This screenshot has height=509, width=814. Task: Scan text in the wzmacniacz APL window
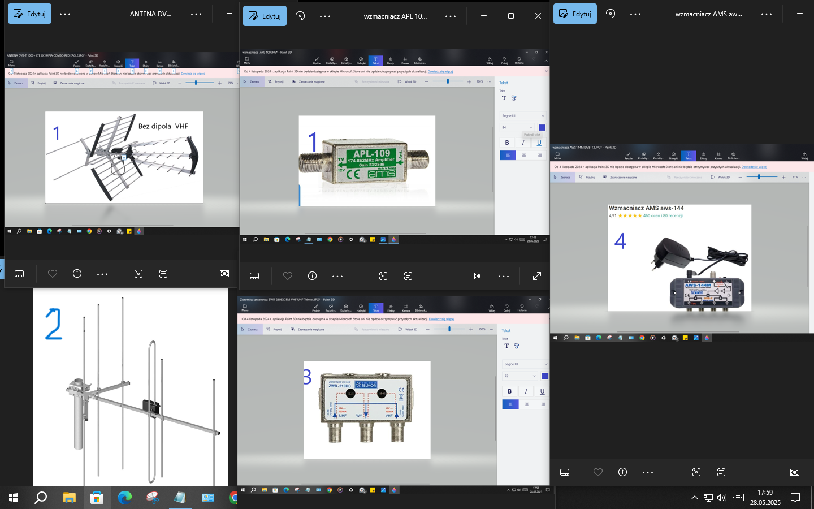(x=408, y=276)
